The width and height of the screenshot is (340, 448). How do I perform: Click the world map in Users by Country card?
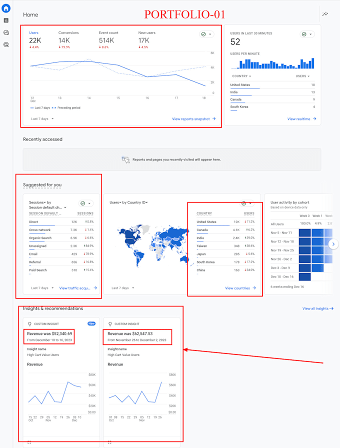coord(153,245)
